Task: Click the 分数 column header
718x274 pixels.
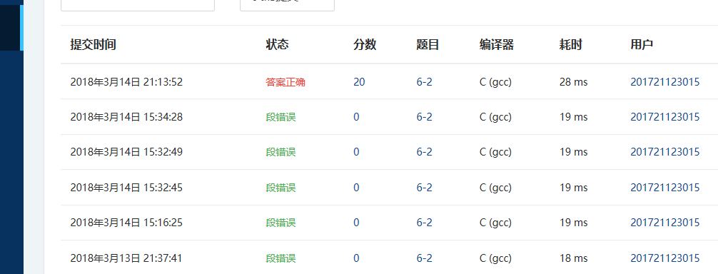Action: [x=365, y=45]
